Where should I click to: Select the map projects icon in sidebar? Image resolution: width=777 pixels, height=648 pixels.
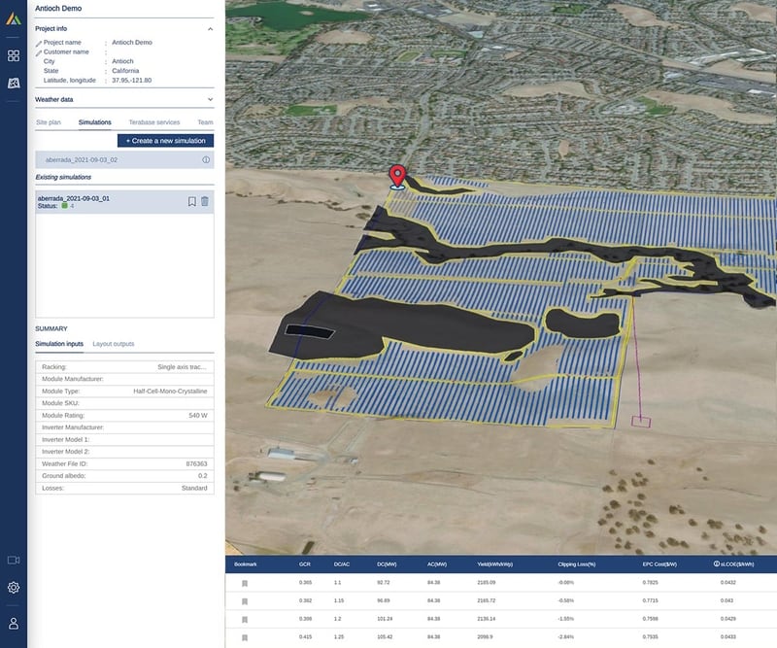13,84
